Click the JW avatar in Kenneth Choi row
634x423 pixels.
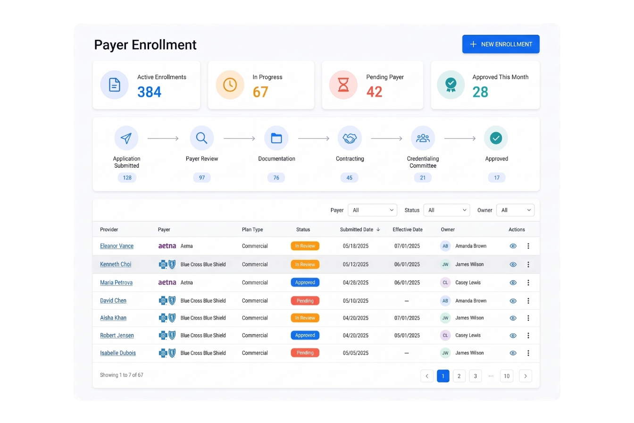(445, 264)
